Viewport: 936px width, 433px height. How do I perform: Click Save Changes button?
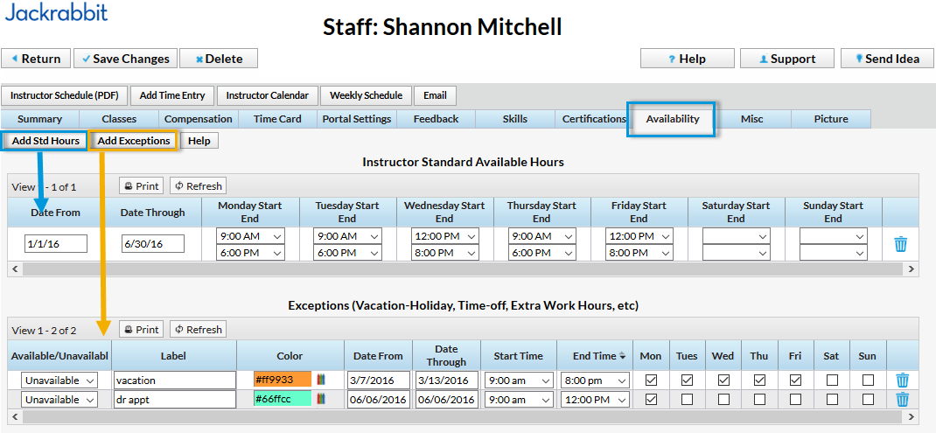pos(125,59)
